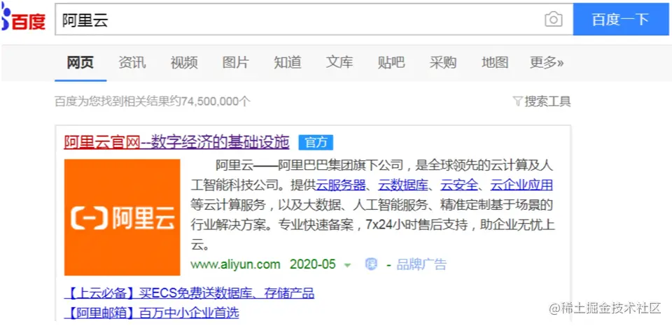The image size is (672, 326).
Task: Open 阿里云官网 result title link
Action: (x=176, y=142)
